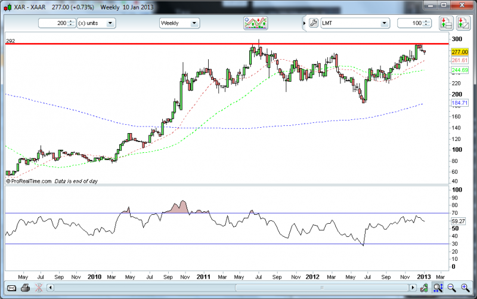
Task: Open the (x) units dropdown
Action: tap(111, 23)
